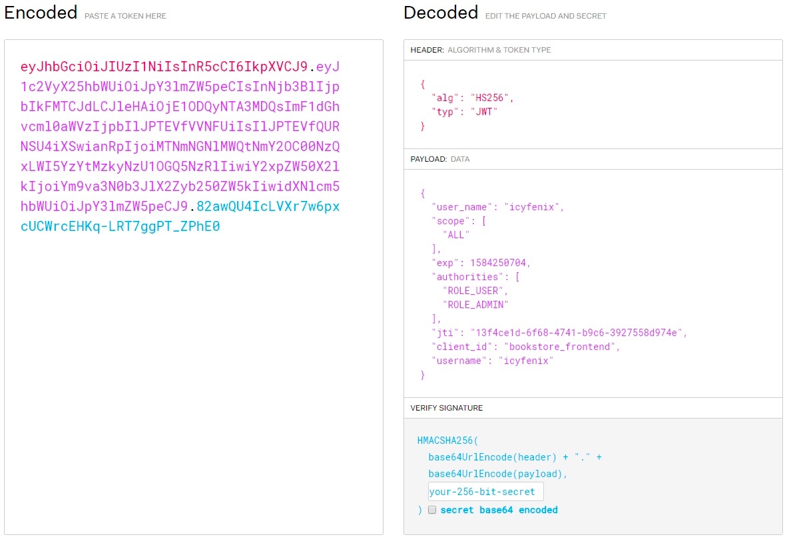This screenshot has height=539, width=787.
Task: Click the "alg": "HS256" line in the header
Action: tap(473, 98)
